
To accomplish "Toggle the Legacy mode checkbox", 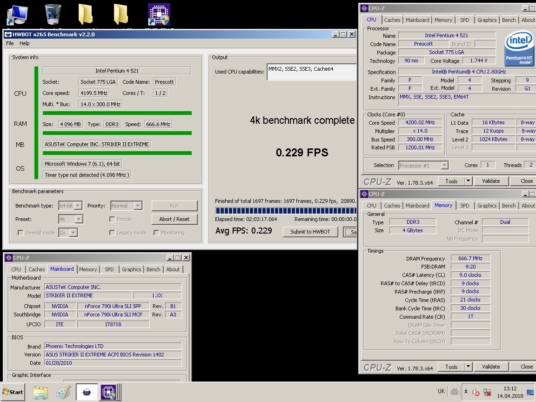I will click(x=112, y=233).
